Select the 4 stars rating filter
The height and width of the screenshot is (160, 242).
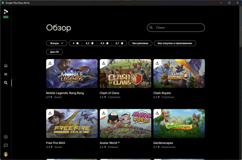(x=76, y=43)
